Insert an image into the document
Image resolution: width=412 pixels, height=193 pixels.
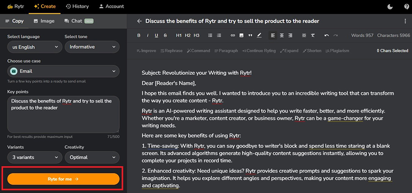(241, 36)
